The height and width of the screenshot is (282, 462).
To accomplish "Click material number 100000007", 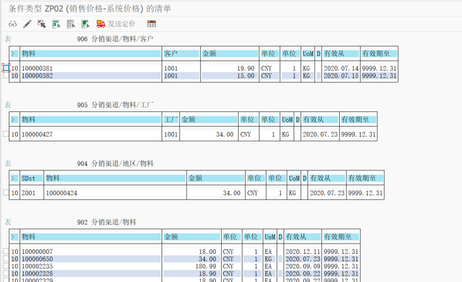I will coord(37,252).
